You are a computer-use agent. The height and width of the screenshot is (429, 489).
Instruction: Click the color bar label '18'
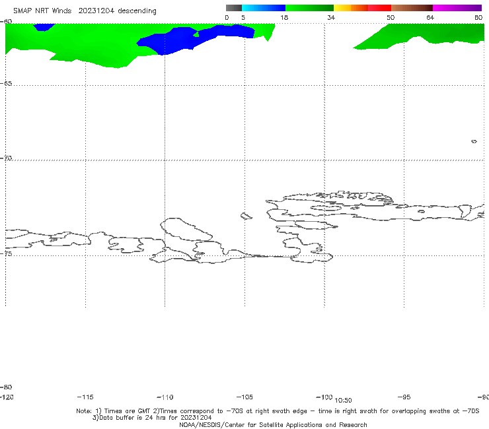click(284, 17)
